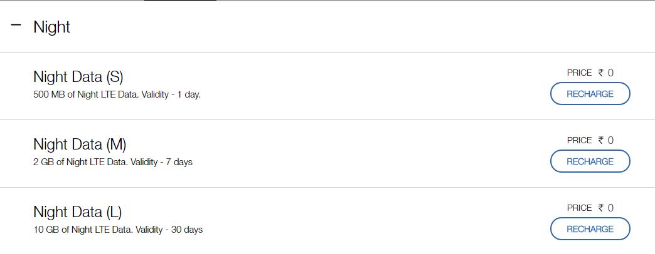Click the 500 MB one-day validity description

tap(117, 94)
